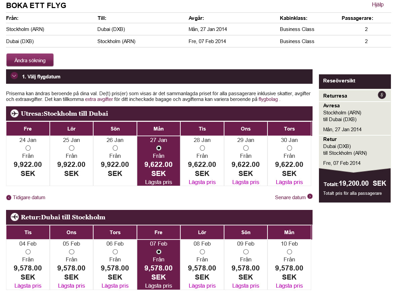Click the return airplane icon
The height and width of the screenshot is (292, 397).
click(14, 217)
